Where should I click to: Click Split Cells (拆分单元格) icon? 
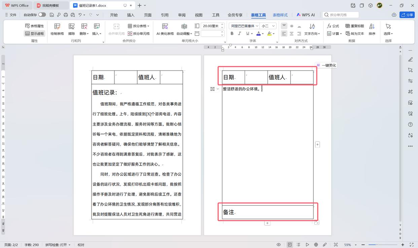coord(139,34)
